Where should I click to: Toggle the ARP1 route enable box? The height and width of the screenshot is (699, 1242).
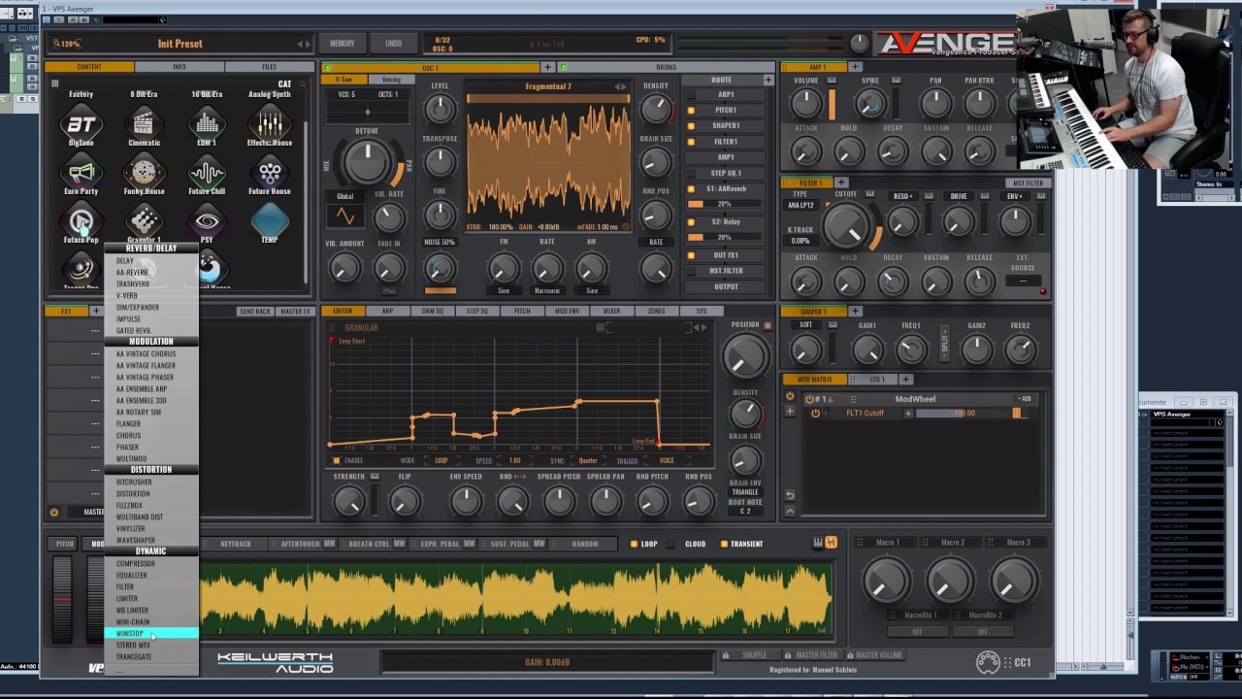pyautogui.click(x=691, y=95)
